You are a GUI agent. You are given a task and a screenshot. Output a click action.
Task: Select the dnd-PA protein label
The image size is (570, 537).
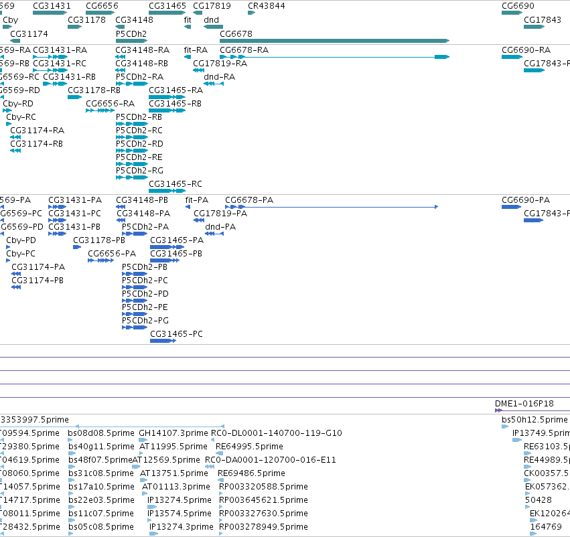[x=220, y=227]
